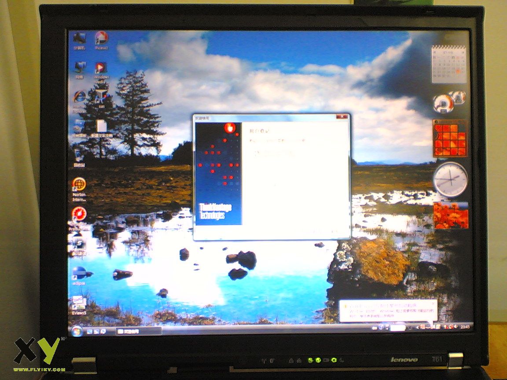The height and width of the screenshot is (380, 507).
Task: Click the flower slideshow gadget thumbnail
Action: (451, 215)
